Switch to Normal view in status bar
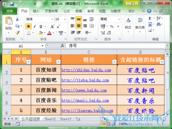Image resolution: width=172 pixels, height=129 pixels. tap(104, 124)
